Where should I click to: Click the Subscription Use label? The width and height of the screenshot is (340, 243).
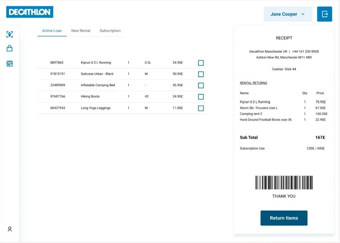(x=252, y=149)
